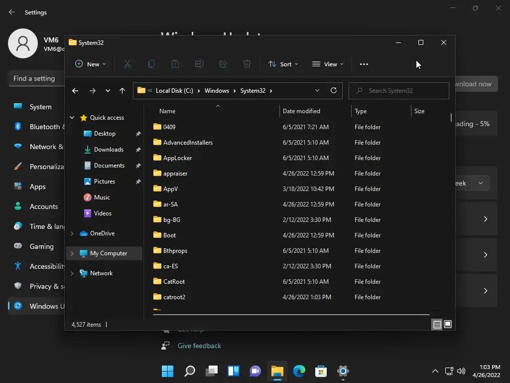Screen dimensions: 510x383
Task: Select Pictures in navigation pane
Action: tap(105, 182)
